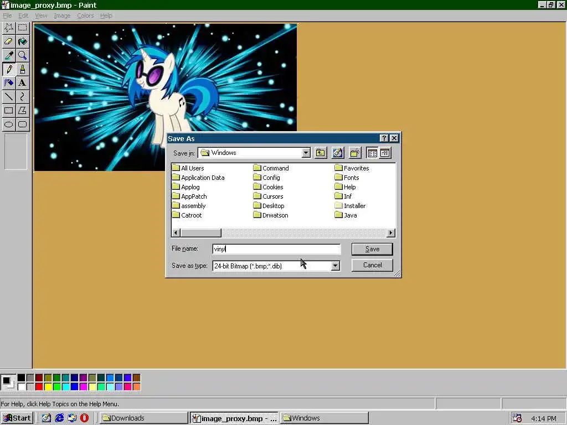Screen dimensions: 567x425
Task: Switch Save As to Details view
Action: click(x=385, y=153)
